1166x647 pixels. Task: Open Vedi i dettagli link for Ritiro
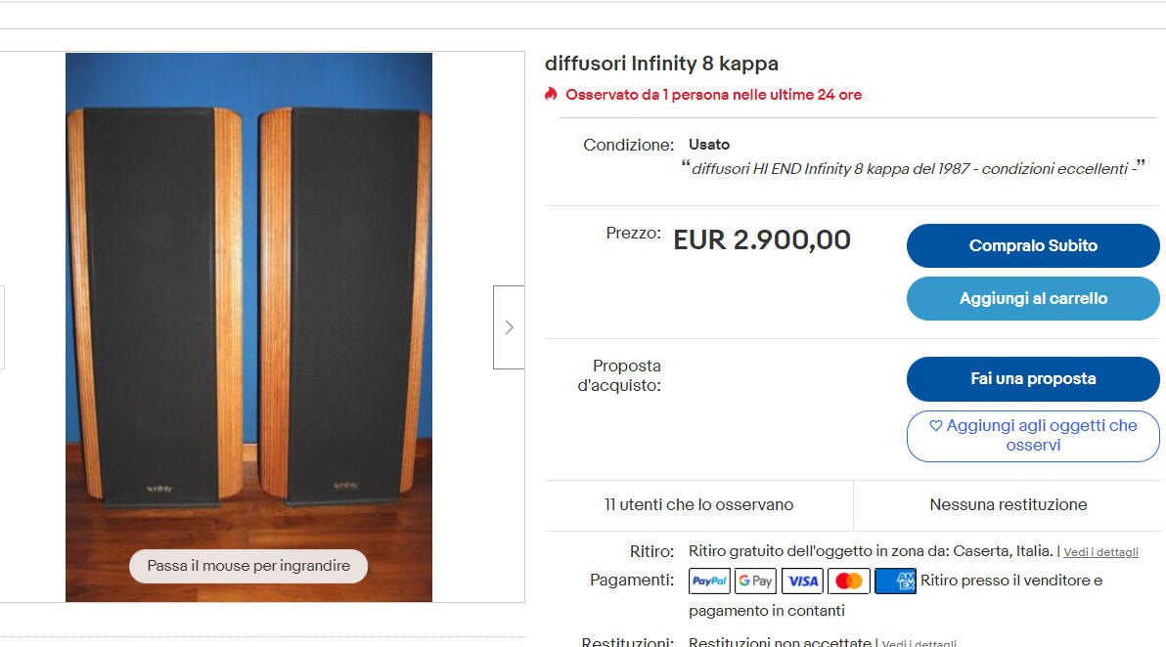(x=1100, y=552)
